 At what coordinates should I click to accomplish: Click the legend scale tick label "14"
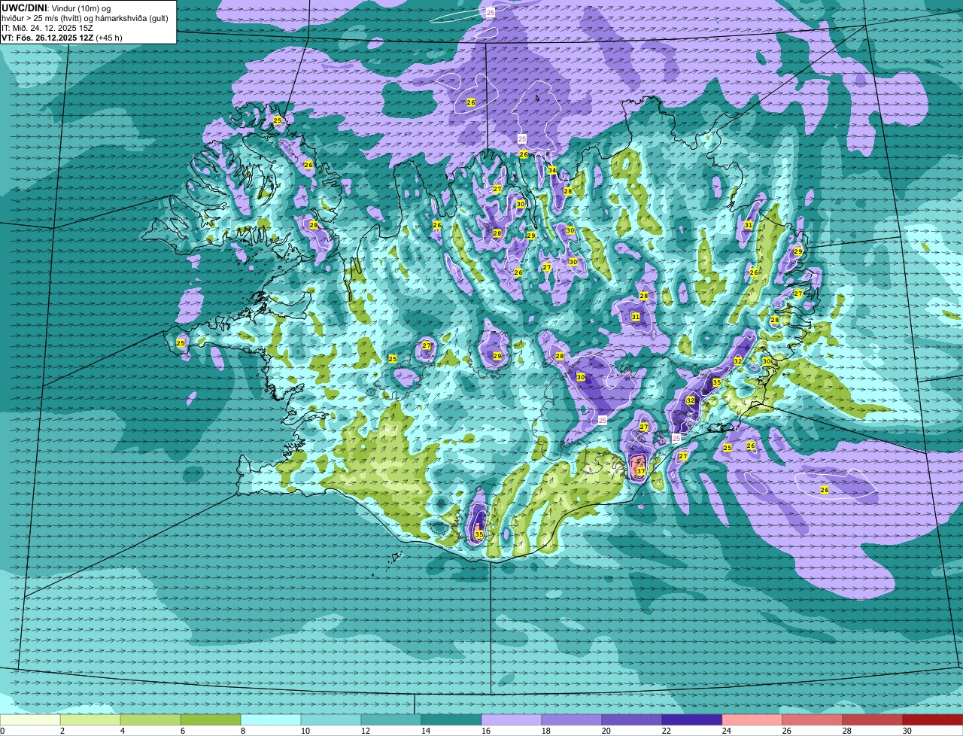pyautogui.click(x=426, y=731)
